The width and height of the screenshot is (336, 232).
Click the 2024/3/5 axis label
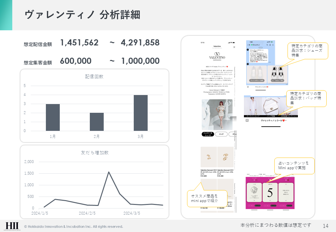click(132, 213)
